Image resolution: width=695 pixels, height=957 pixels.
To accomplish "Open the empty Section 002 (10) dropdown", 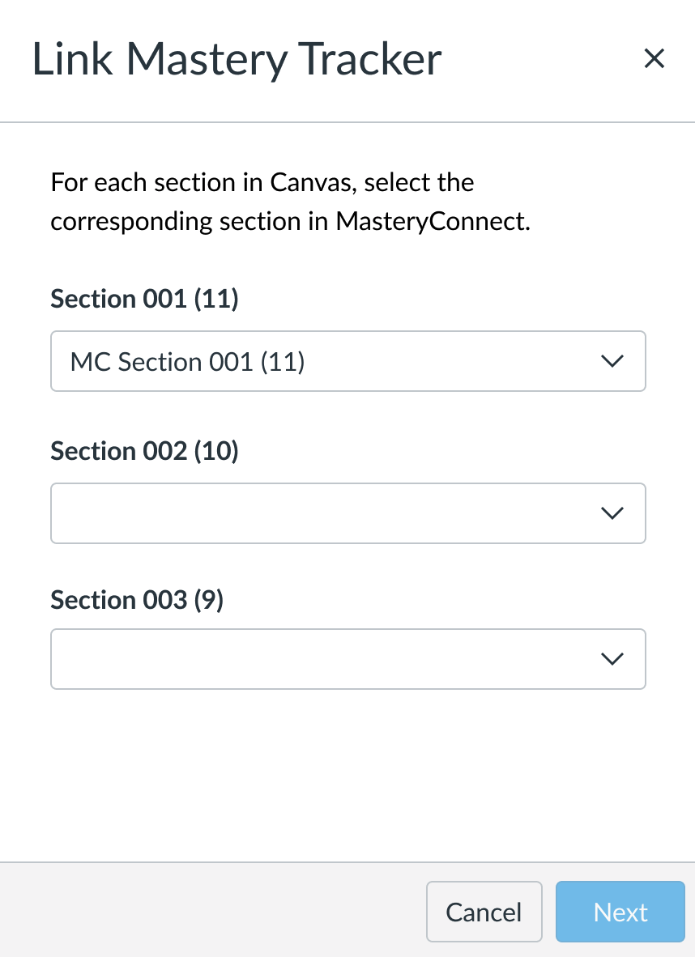I will click(324, 513).
